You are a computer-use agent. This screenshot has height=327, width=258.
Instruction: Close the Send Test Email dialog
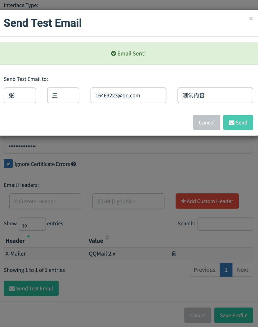pyautogui.click(x=251, y=19)
